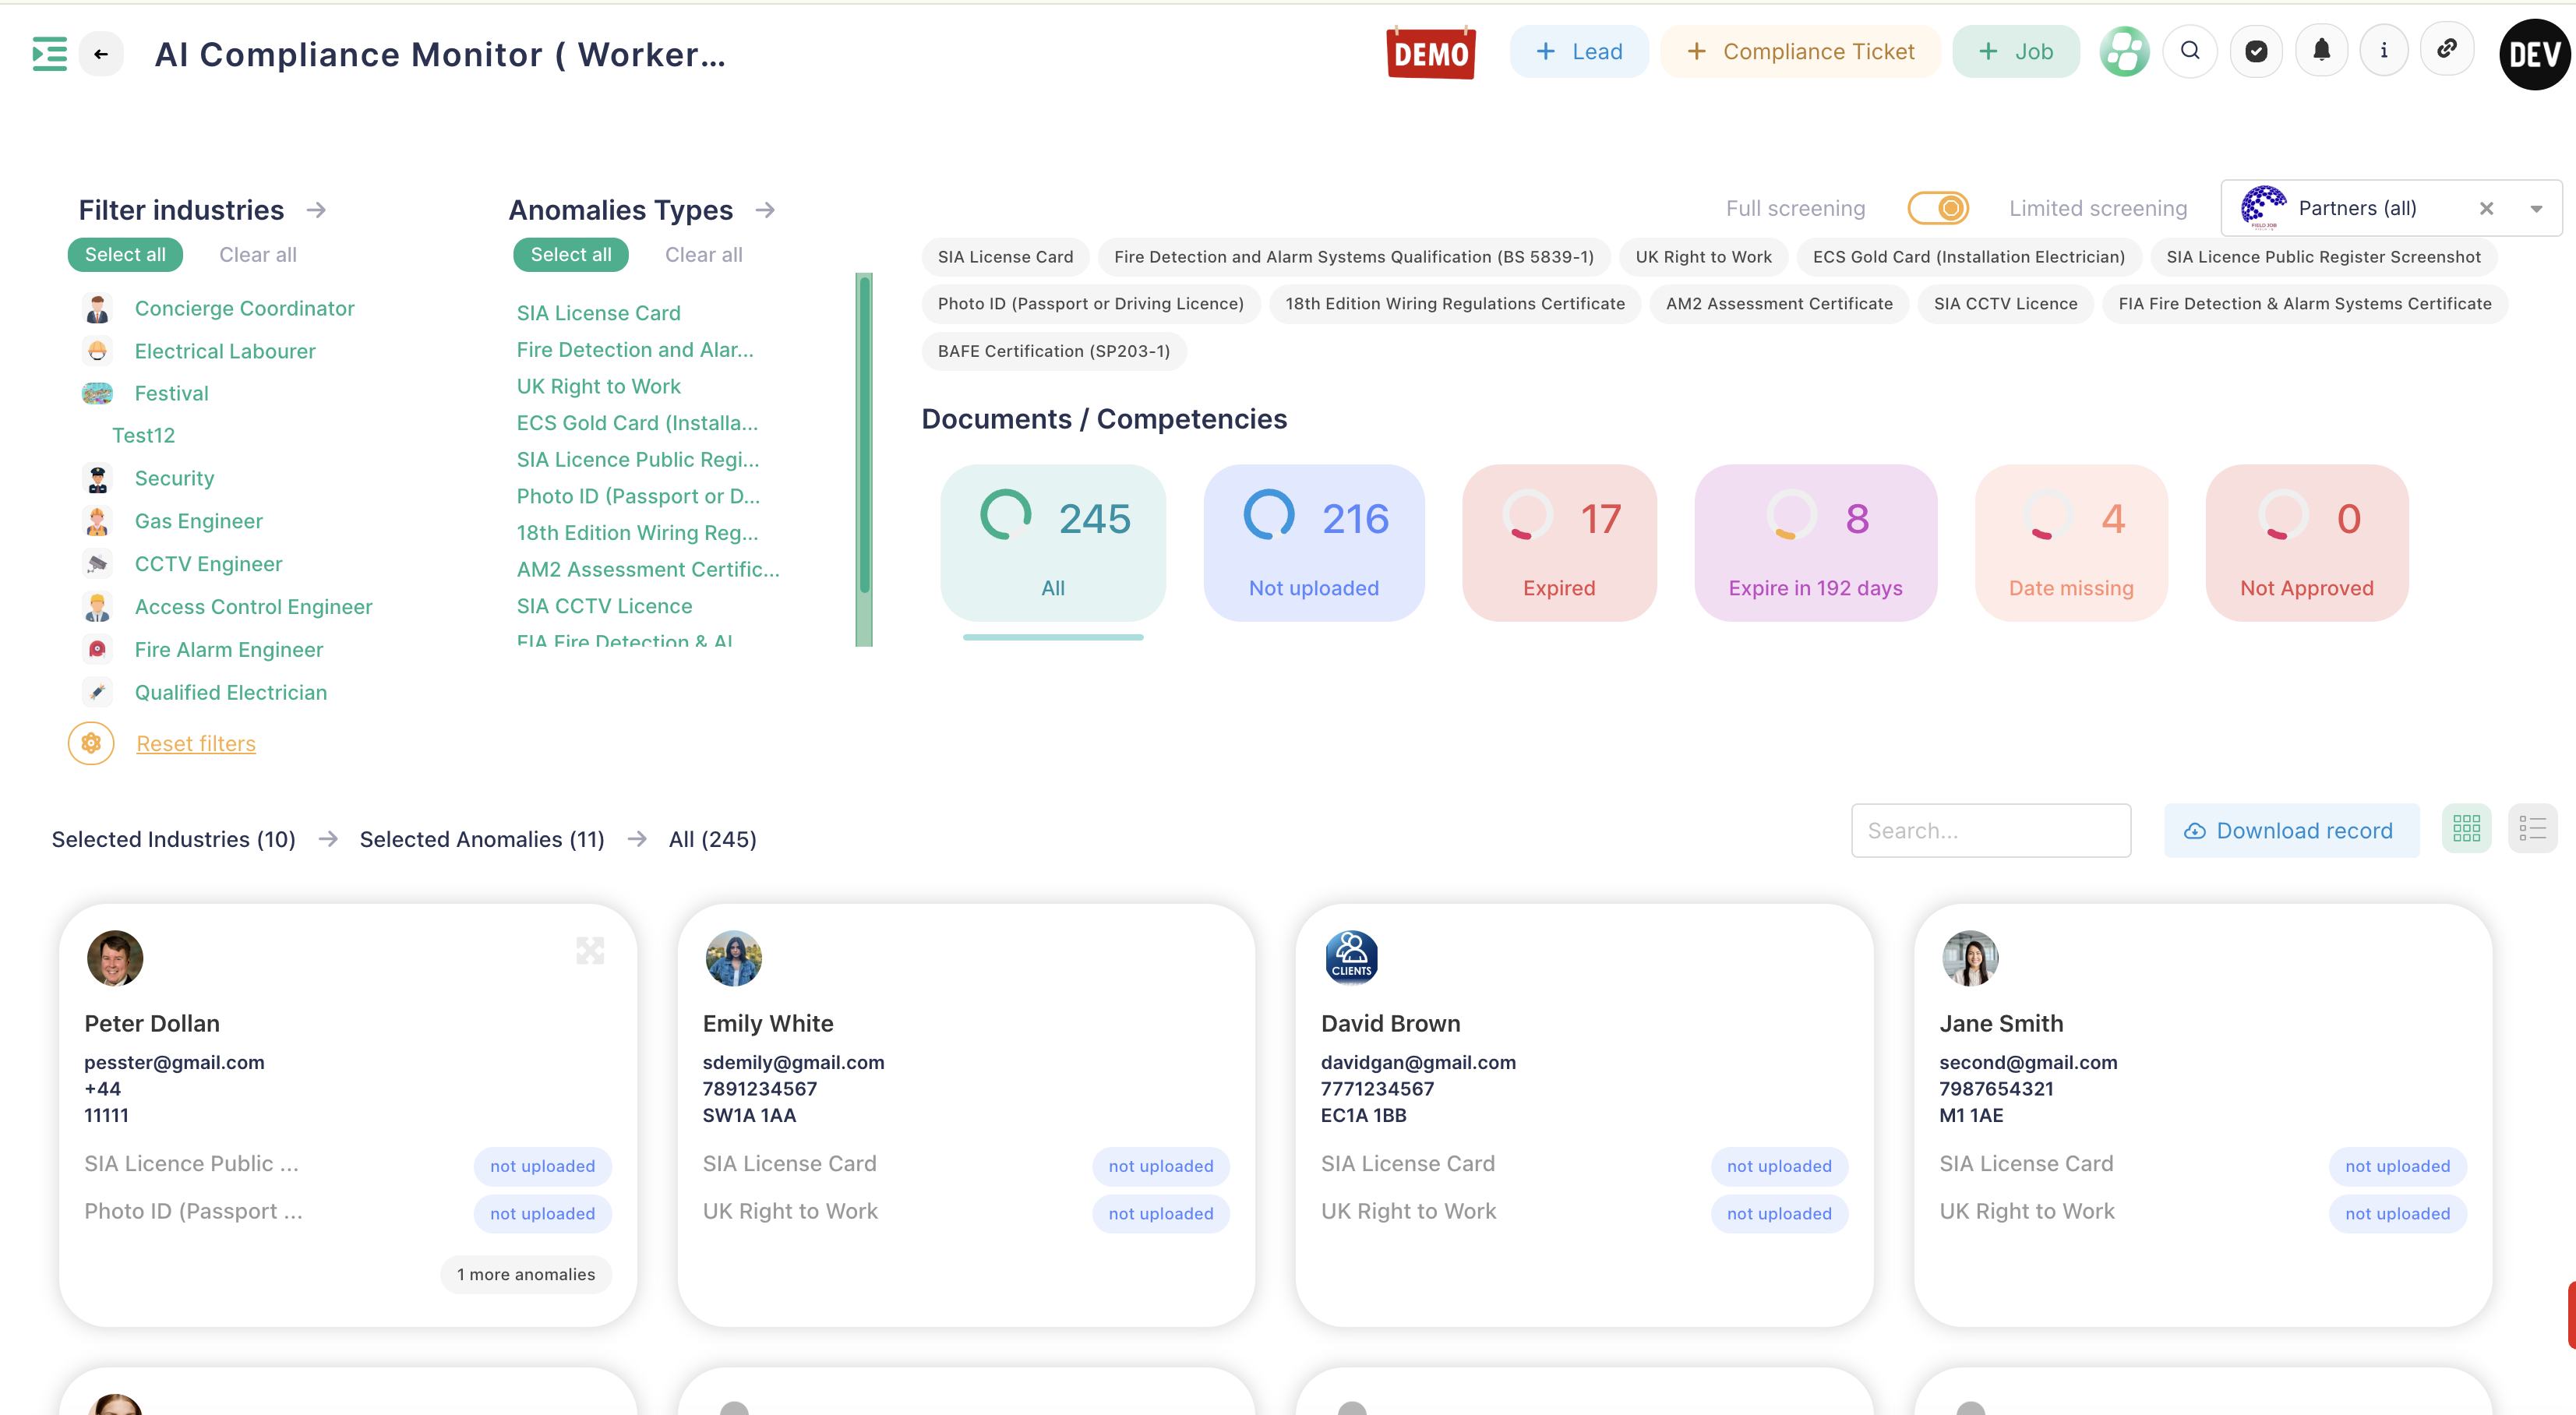Click the info icon in the top bar
The width and height of the screenshot is (2576, 1415).
coord(2384,51)
